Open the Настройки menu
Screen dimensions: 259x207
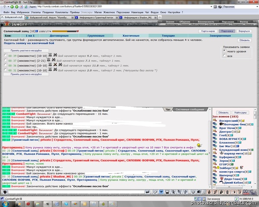(174, 12)
